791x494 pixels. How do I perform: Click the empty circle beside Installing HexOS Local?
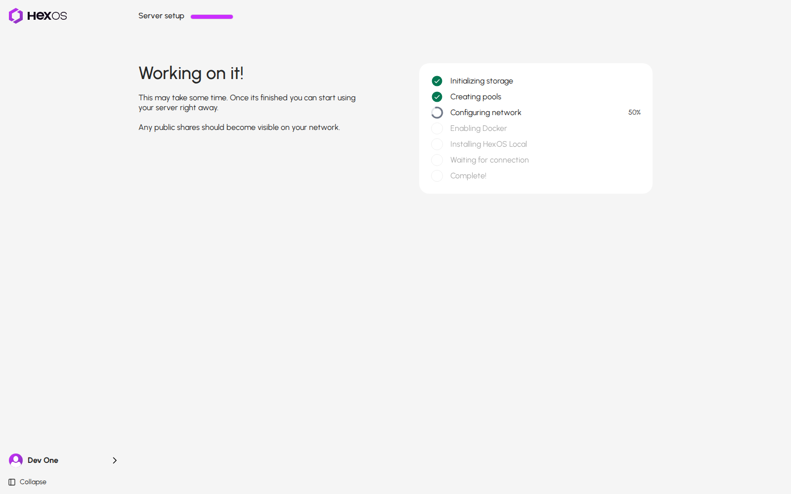437,144
